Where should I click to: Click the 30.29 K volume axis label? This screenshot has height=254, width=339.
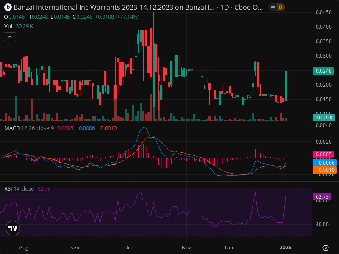324,118
